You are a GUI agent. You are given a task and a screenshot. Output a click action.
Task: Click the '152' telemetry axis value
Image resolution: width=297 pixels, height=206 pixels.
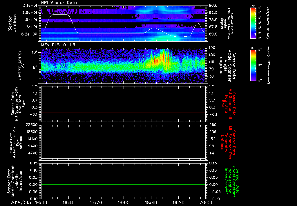coord(212,139)
